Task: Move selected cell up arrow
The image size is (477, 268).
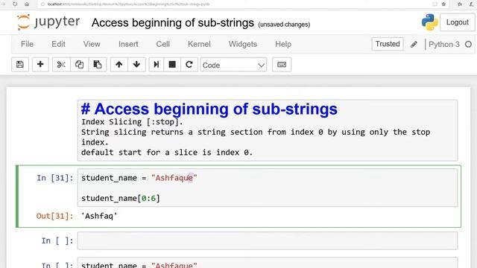Action: (x=119, y=65)
